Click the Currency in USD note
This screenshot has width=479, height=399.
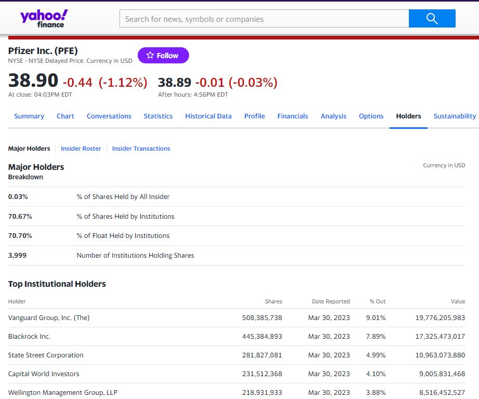[444, 165]
